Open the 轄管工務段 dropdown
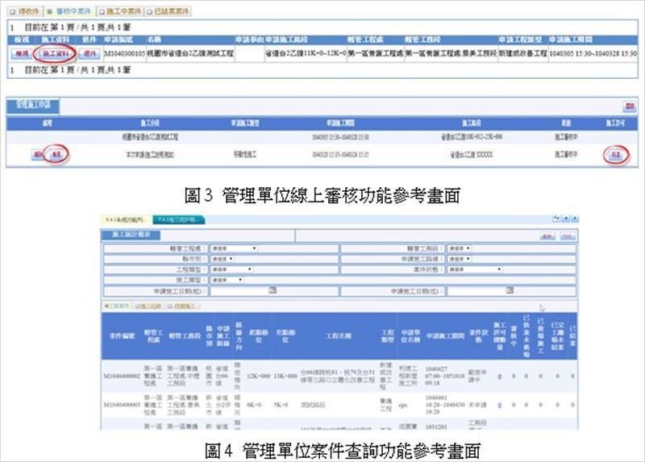The image size is (645, 462). (460, 248)
